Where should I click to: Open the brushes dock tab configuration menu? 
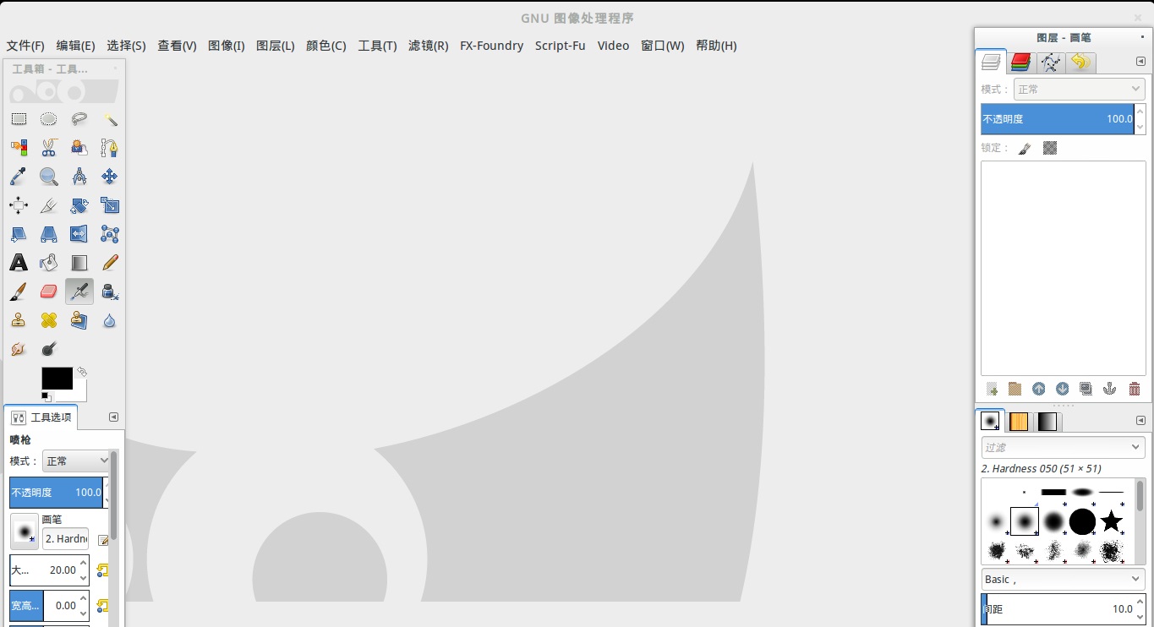tap(1140, 420)
